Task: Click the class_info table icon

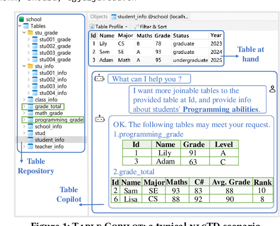Action: point(30,100)
